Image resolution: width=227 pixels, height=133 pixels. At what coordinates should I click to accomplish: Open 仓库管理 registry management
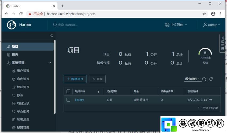click(23, 79)
